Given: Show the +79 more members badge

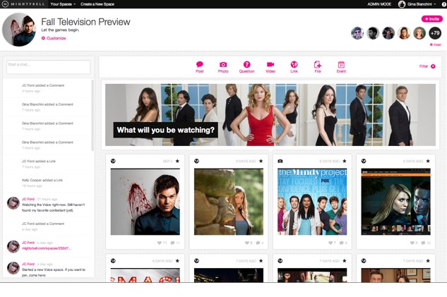Looking at the screenshot, I should click(435, 33).
